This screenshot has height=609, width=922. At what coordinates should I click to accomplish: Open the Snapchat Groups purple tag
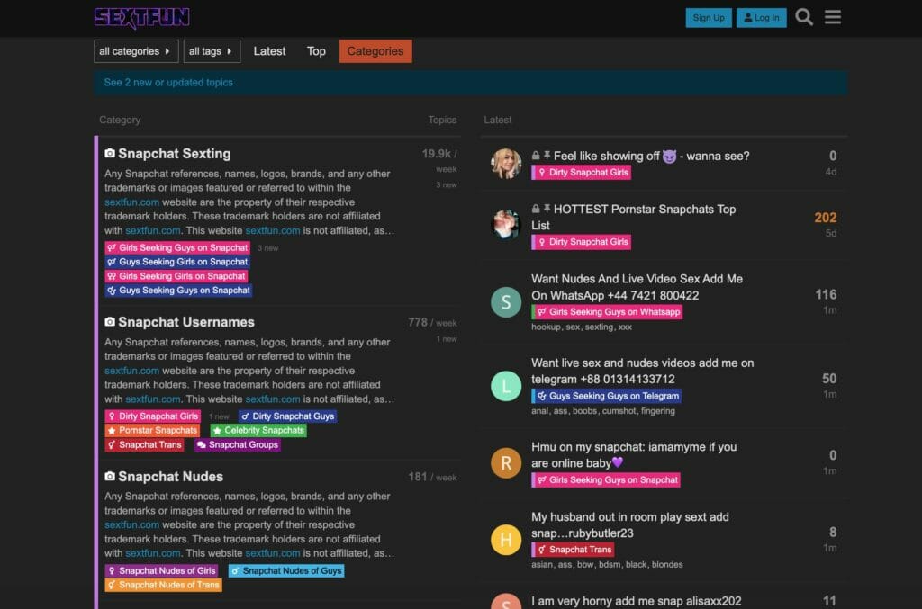click(238, 445)
